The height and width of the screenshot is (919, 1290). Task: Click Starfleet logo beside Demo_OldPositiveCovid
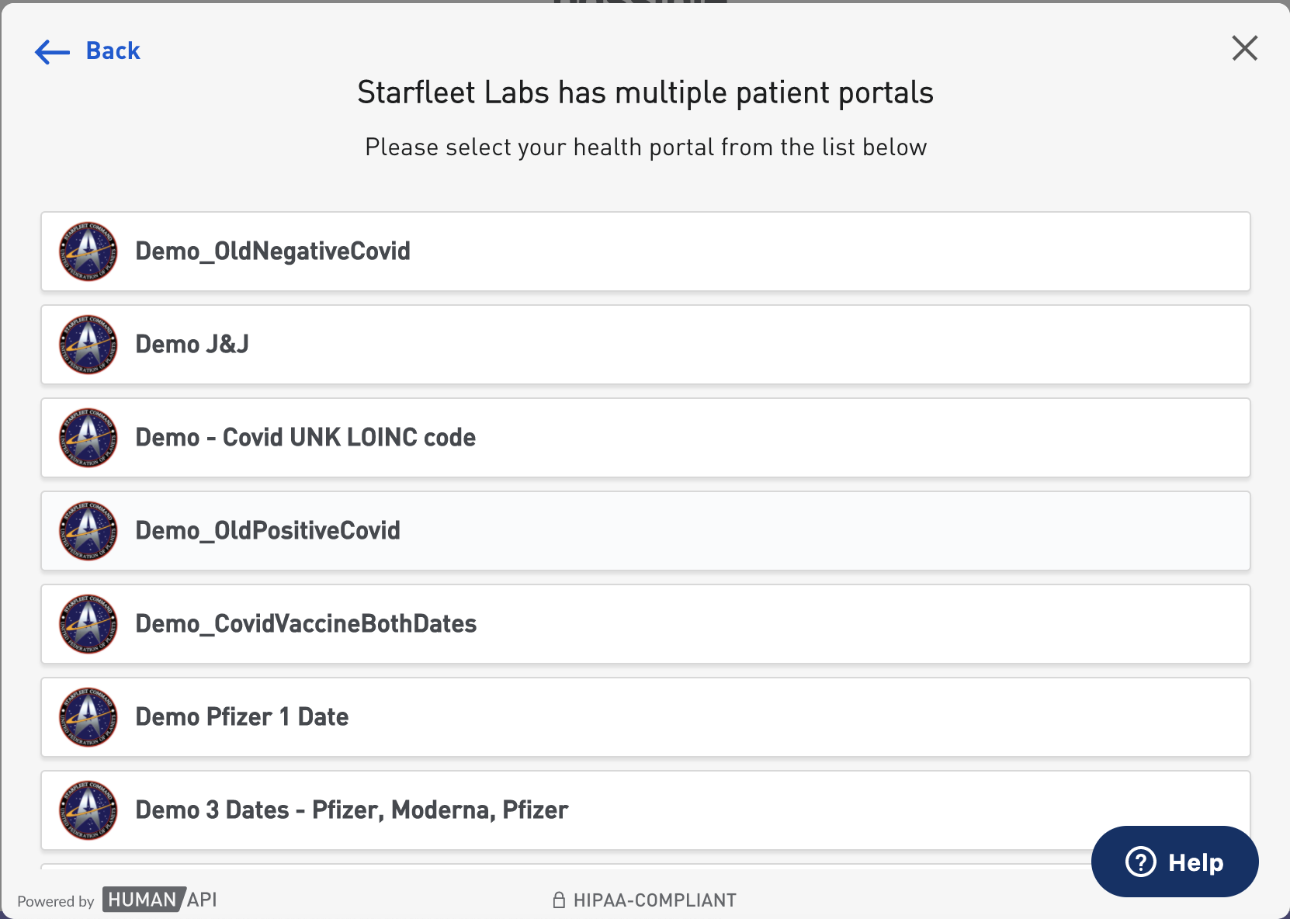tap(88, 531)
